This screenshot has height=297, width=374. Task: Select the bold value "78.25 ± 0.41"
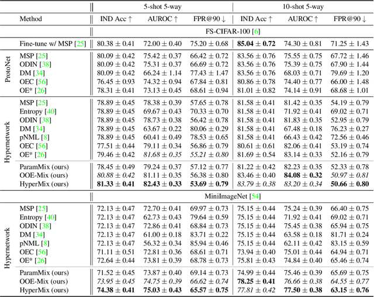(256, 281)
